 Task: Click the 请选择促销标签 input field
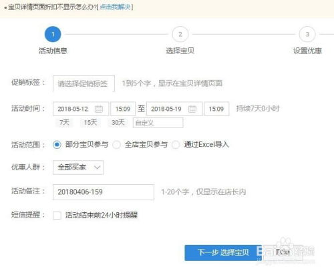click(x=83, y=83)
